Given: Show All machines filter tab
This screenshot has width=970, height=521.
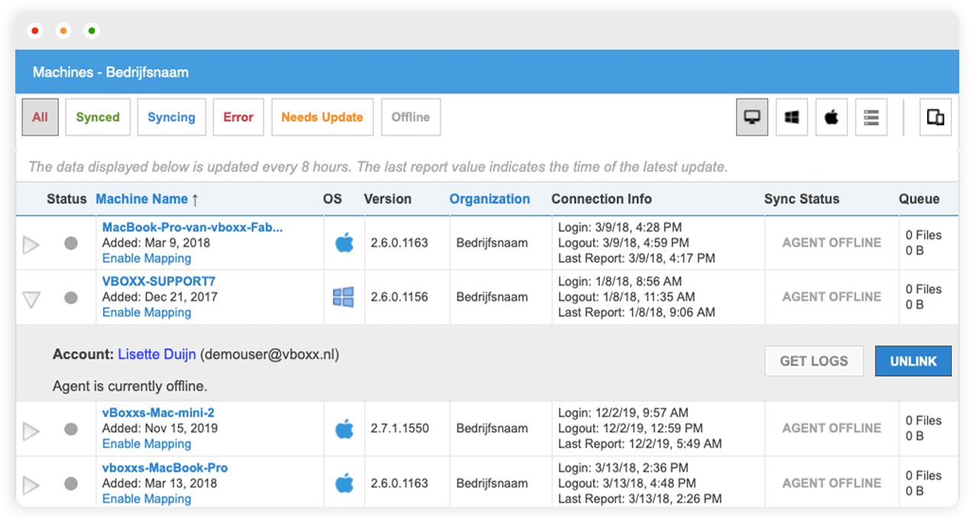Looking at the screenshot, I should tap(40, 118).
